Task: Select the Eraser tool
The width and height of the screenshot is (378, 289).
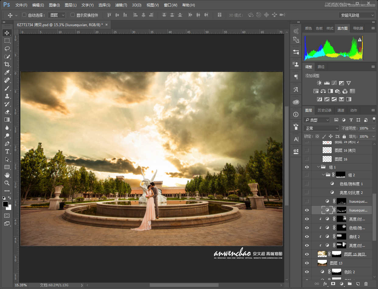Action: point(7,112)
